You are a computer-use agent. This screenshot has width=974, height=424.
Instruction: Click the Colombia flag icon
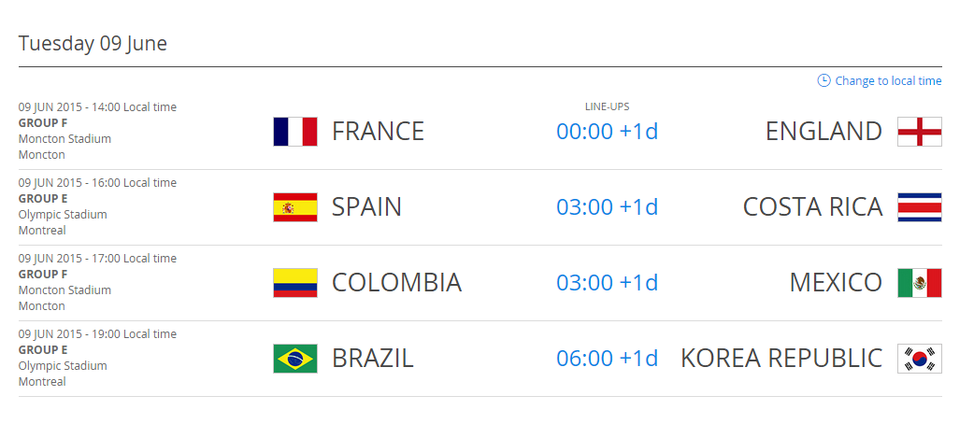[x=295, y=283]
